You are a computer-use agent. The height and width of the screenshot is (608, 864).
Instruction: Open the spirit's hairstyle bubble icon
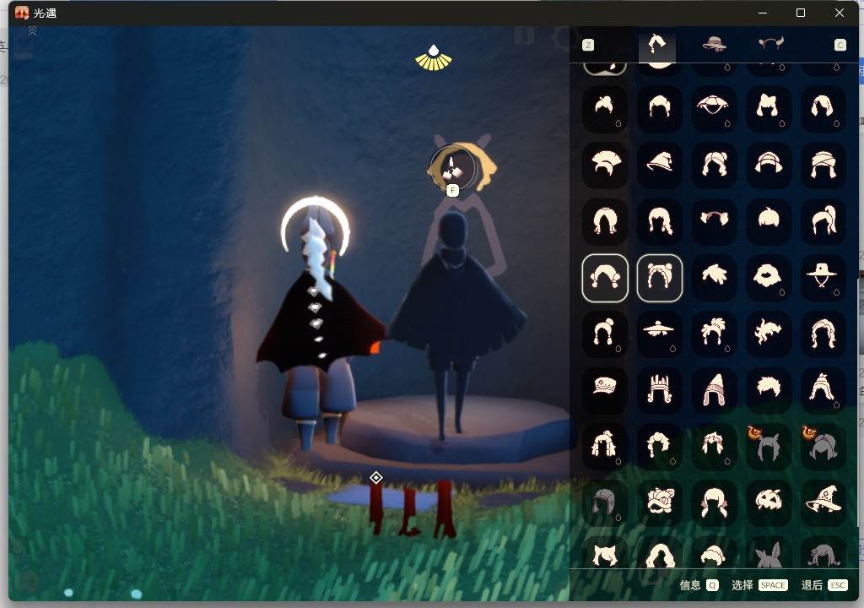point(452,168)
